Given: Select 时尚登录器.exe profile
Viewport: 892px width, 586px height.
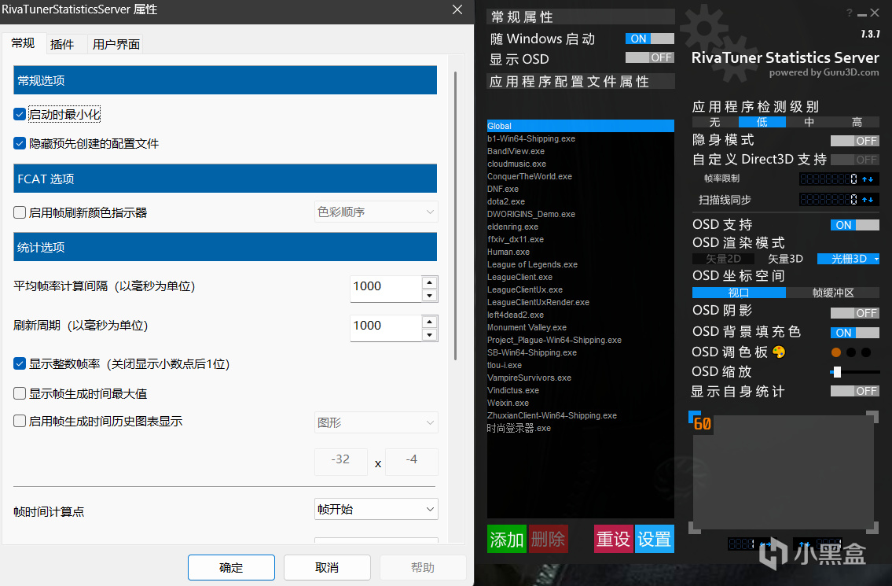Looking at the screenshot, I should pyautogui.click(x=580, y=428).
